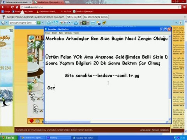Click the weather cloud toolbar icon
Screen dimensions: 187x140
(99, 23)
